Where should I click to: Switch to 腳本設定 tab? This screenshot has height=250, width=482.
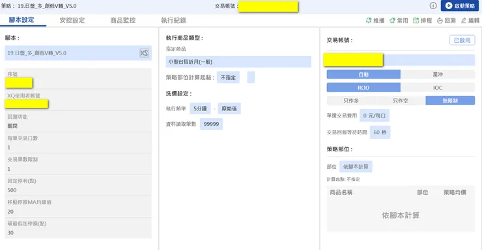point(21,20)
